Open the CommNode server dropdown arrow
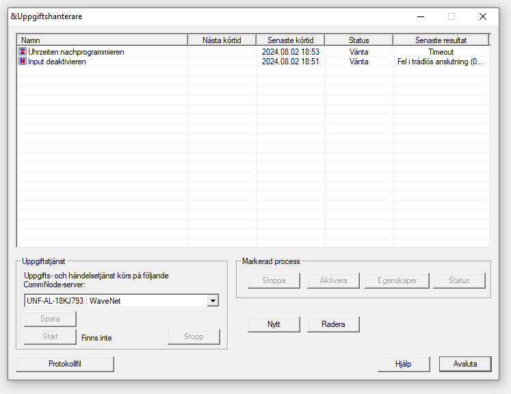The height and width of the screenshot is (394, 511). point(213,301)
